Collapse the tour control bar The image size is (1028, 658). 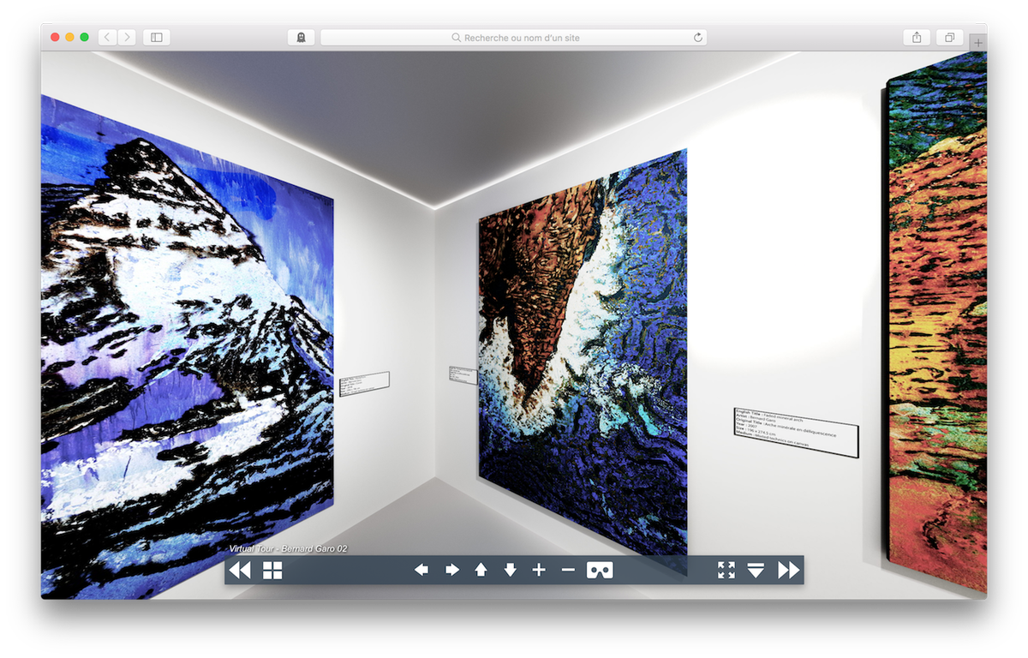click(756, 571)
